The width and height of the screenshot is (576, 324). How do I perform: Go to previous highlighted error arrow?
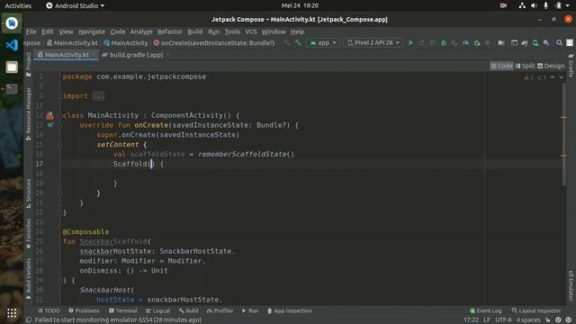click(552, 77)
